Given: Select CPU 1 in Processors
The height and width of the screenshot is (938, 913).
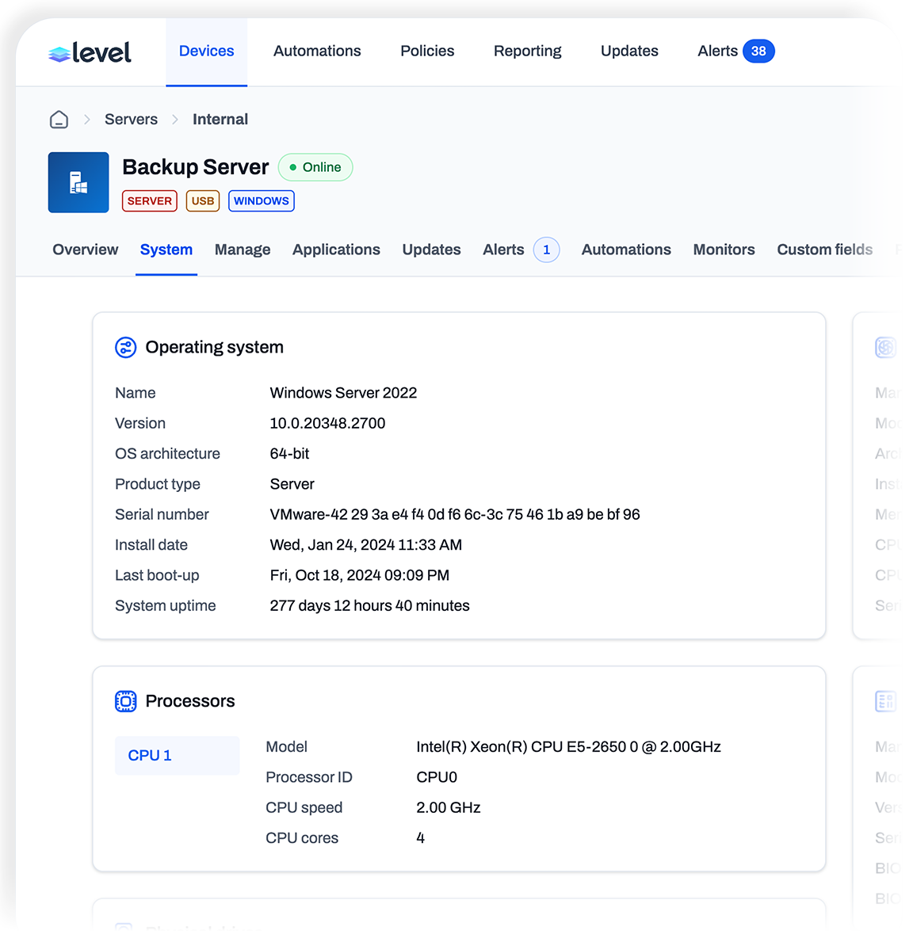Looking at the screenshot, I should click(177, 756).
